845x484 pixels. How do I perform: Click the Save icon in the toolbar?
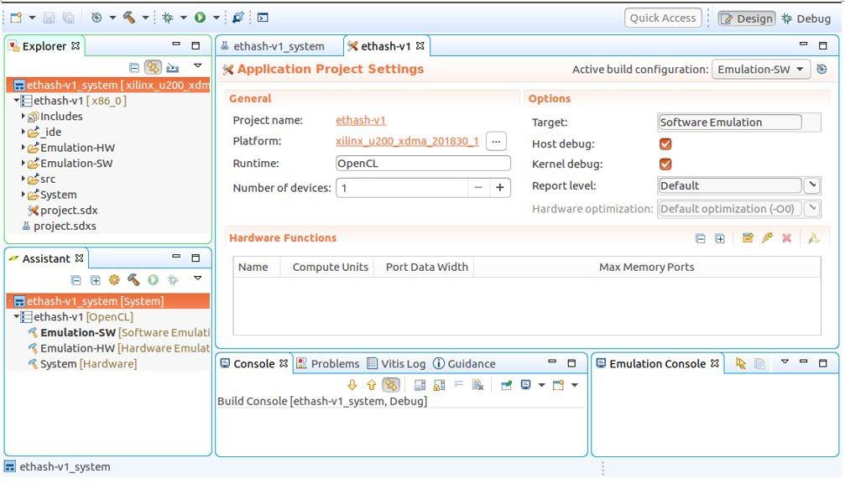(49, 18)
